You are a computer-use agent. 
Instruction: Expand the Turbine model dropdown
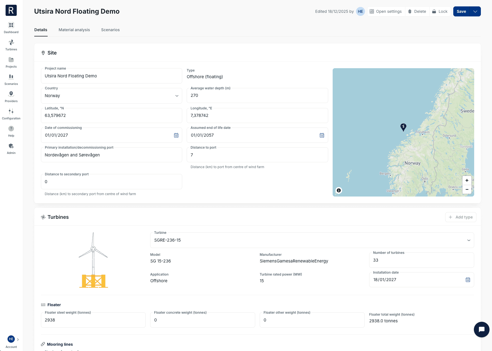[x=469, y=240]
